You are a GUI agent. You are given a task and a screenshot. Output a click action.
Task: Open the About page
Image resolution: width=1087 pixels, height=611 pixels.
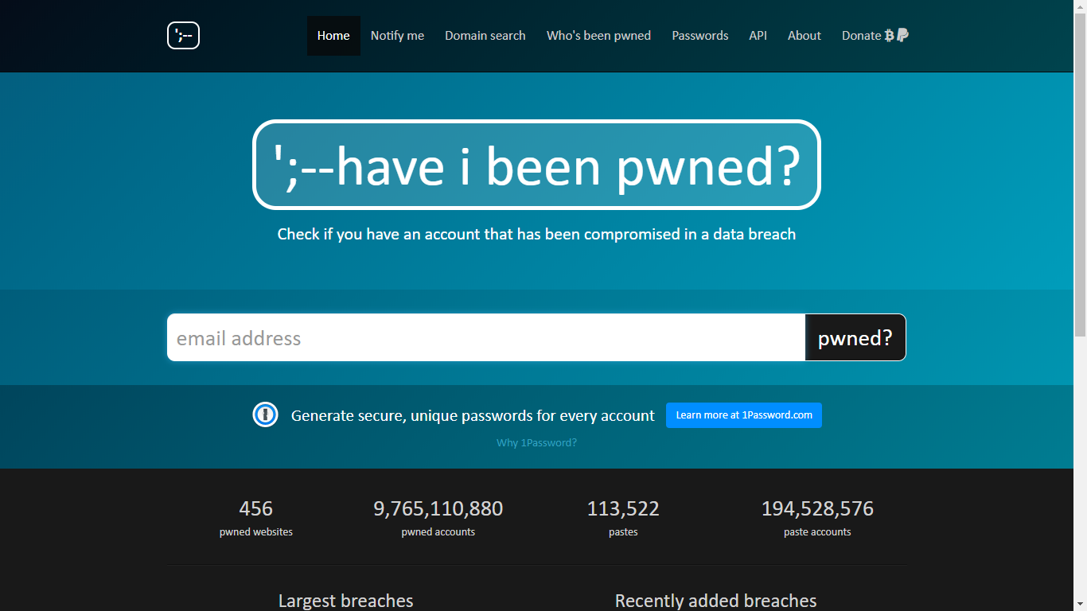pos(804,35)
